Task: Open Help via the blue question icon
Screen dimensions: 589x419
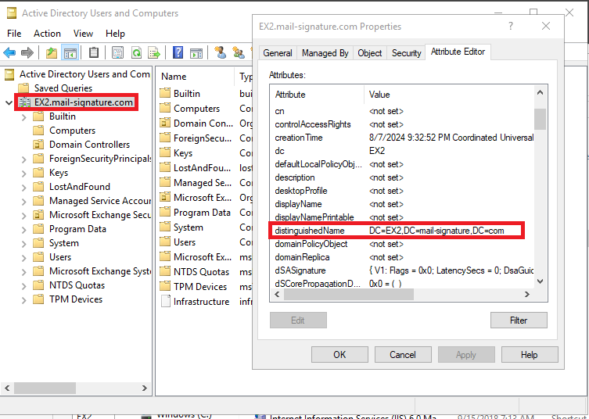Action: pos(178,52)
